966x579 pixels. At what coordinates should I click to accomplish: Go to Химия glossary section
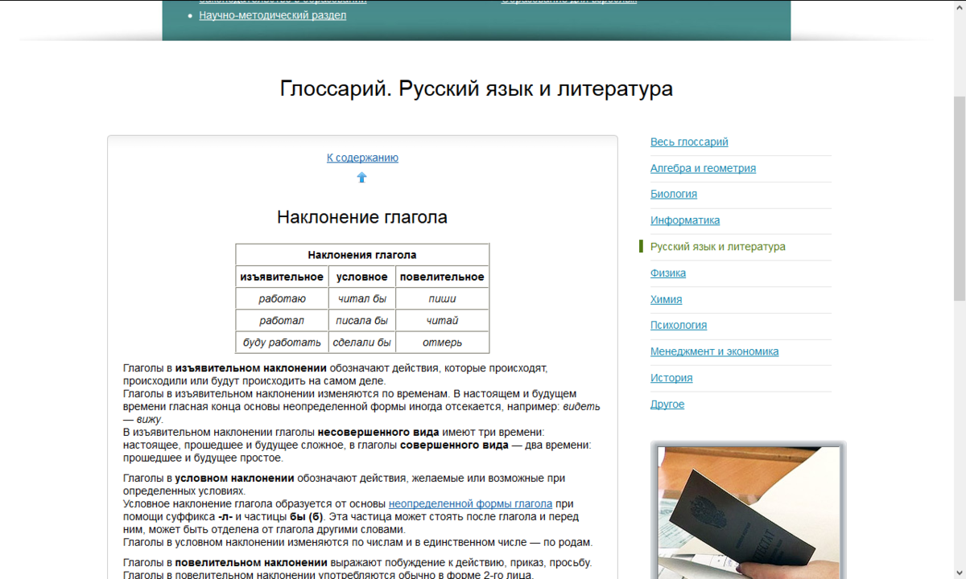(x=666, y=299)
